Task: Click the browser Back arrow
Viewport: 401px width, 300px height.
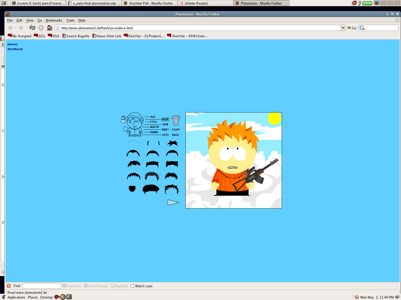Action: [x=10, y=28]
